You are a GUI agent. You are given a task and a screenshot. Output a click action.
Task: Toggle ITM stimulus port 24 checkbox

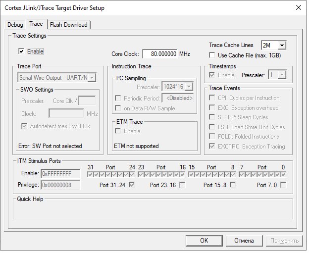coord(132,175)
